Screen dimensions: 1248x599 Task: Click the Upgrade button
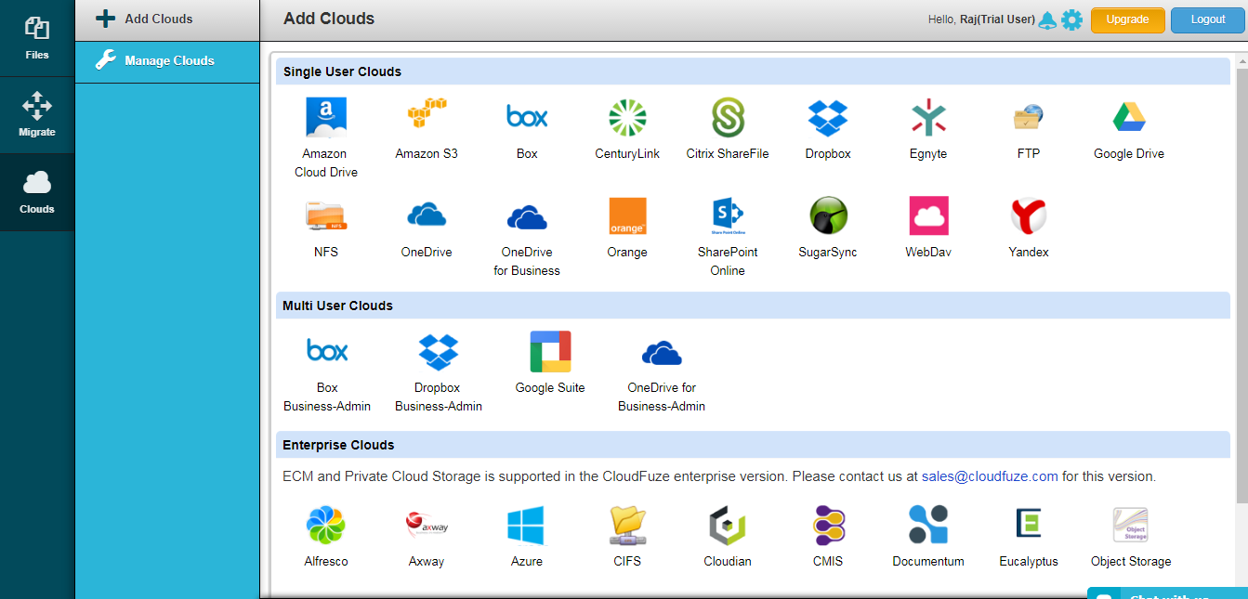(x=1128, y=20)
